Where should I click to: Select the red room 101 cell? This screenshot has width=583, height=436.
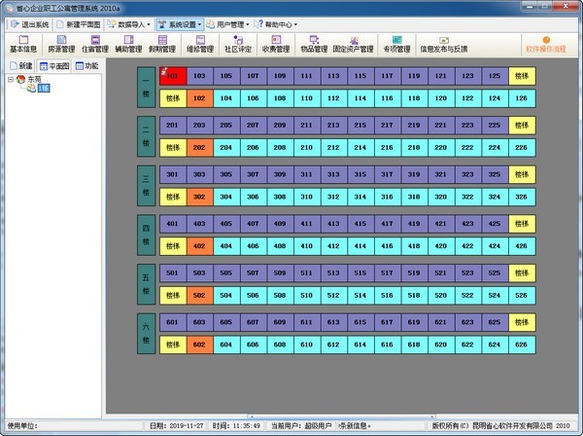click(172, 75)
